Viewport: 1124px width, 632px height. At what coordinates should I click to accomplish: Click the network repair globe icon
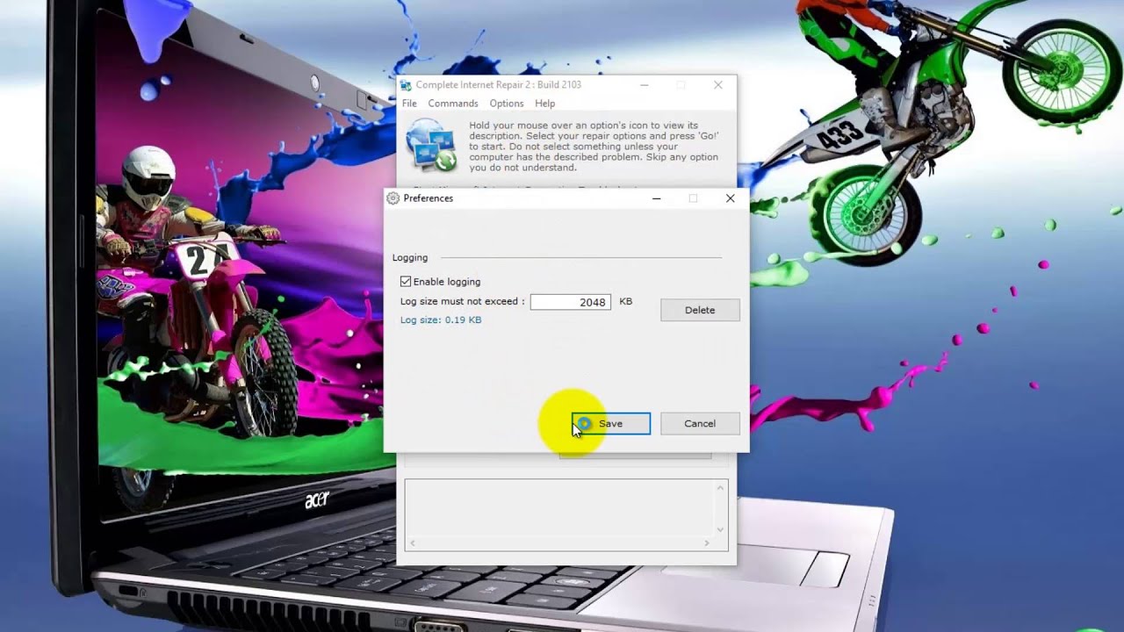tap(431, 145)
